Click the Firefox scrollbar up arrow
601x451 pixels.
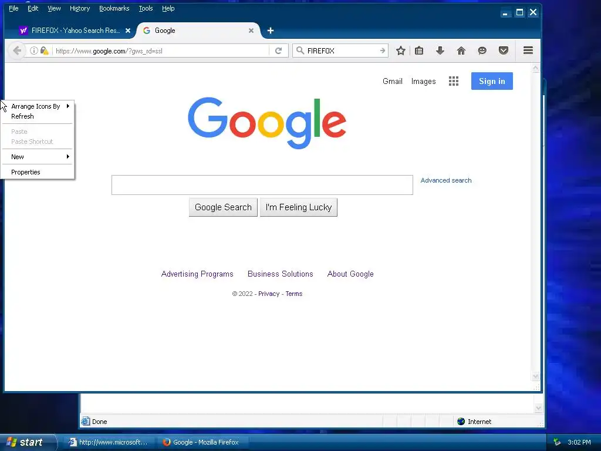535,68
